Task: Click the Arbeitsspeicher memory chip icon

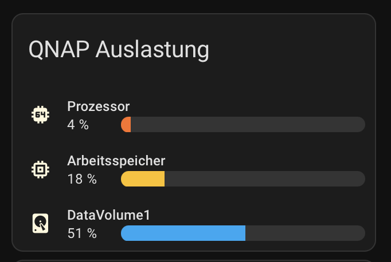Action: coord(40,169)
